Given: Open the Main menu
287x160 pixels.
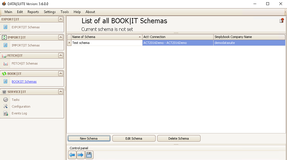Looking at the screenshot, I should coord(9,12).
